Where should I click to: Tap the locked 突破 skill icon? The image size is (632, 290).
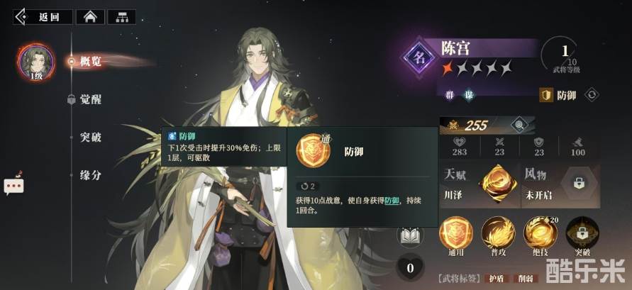[582, 233]
